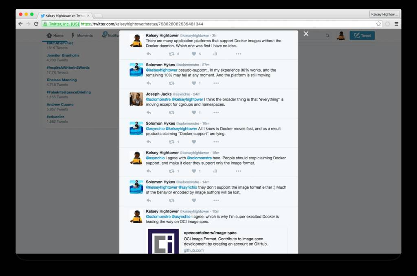
Task: Like Kelsey Hightower's 2h tweet
Action: (194, 54)
